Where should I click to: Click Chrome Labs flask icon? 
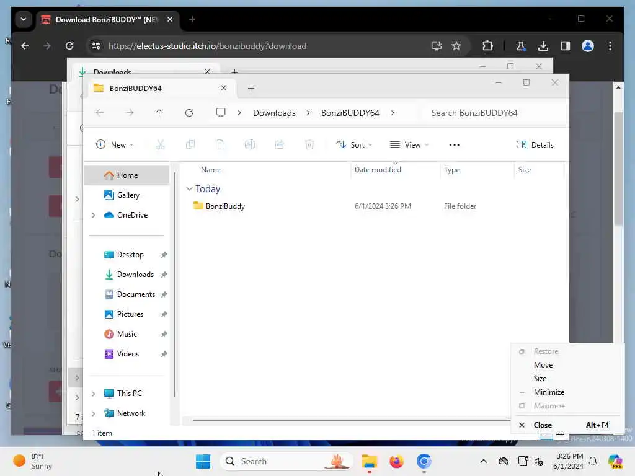click(x=521, y=46)
